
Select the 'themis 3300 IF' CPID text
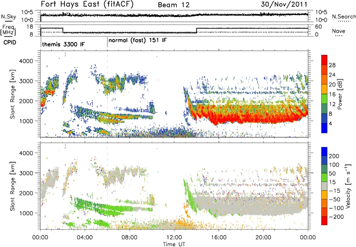(x=63, y=44)
